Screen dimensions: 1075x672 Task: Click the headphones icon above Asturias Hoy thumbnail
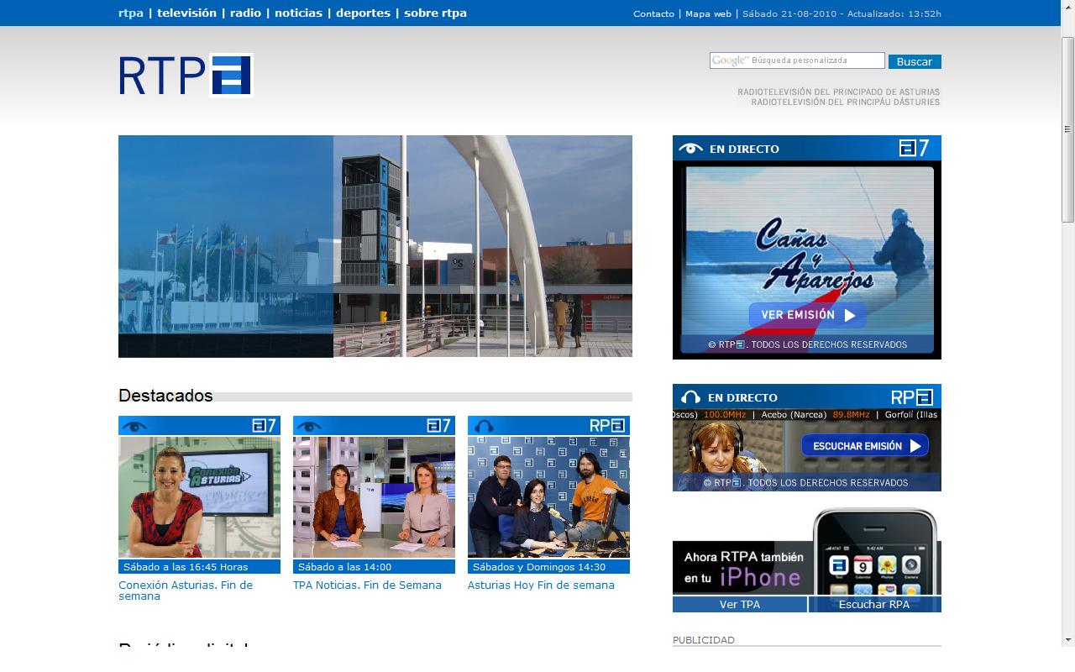point(484,426)
